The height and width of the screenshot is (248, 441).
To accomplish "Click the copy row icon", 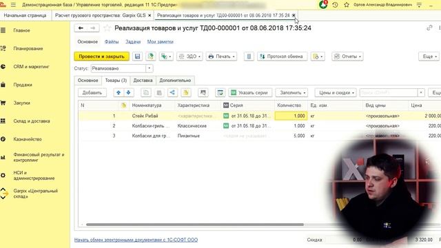I will tap(146, 92).
